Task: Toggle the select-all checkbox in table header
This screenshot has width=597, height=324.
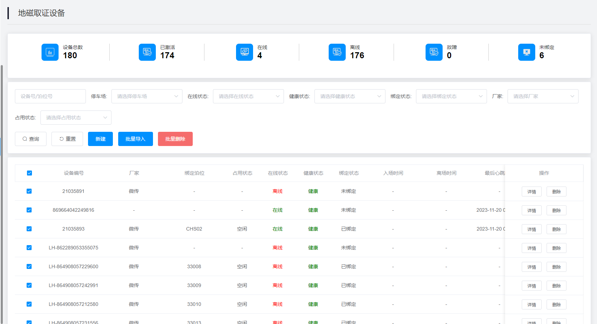Action: 29,173
